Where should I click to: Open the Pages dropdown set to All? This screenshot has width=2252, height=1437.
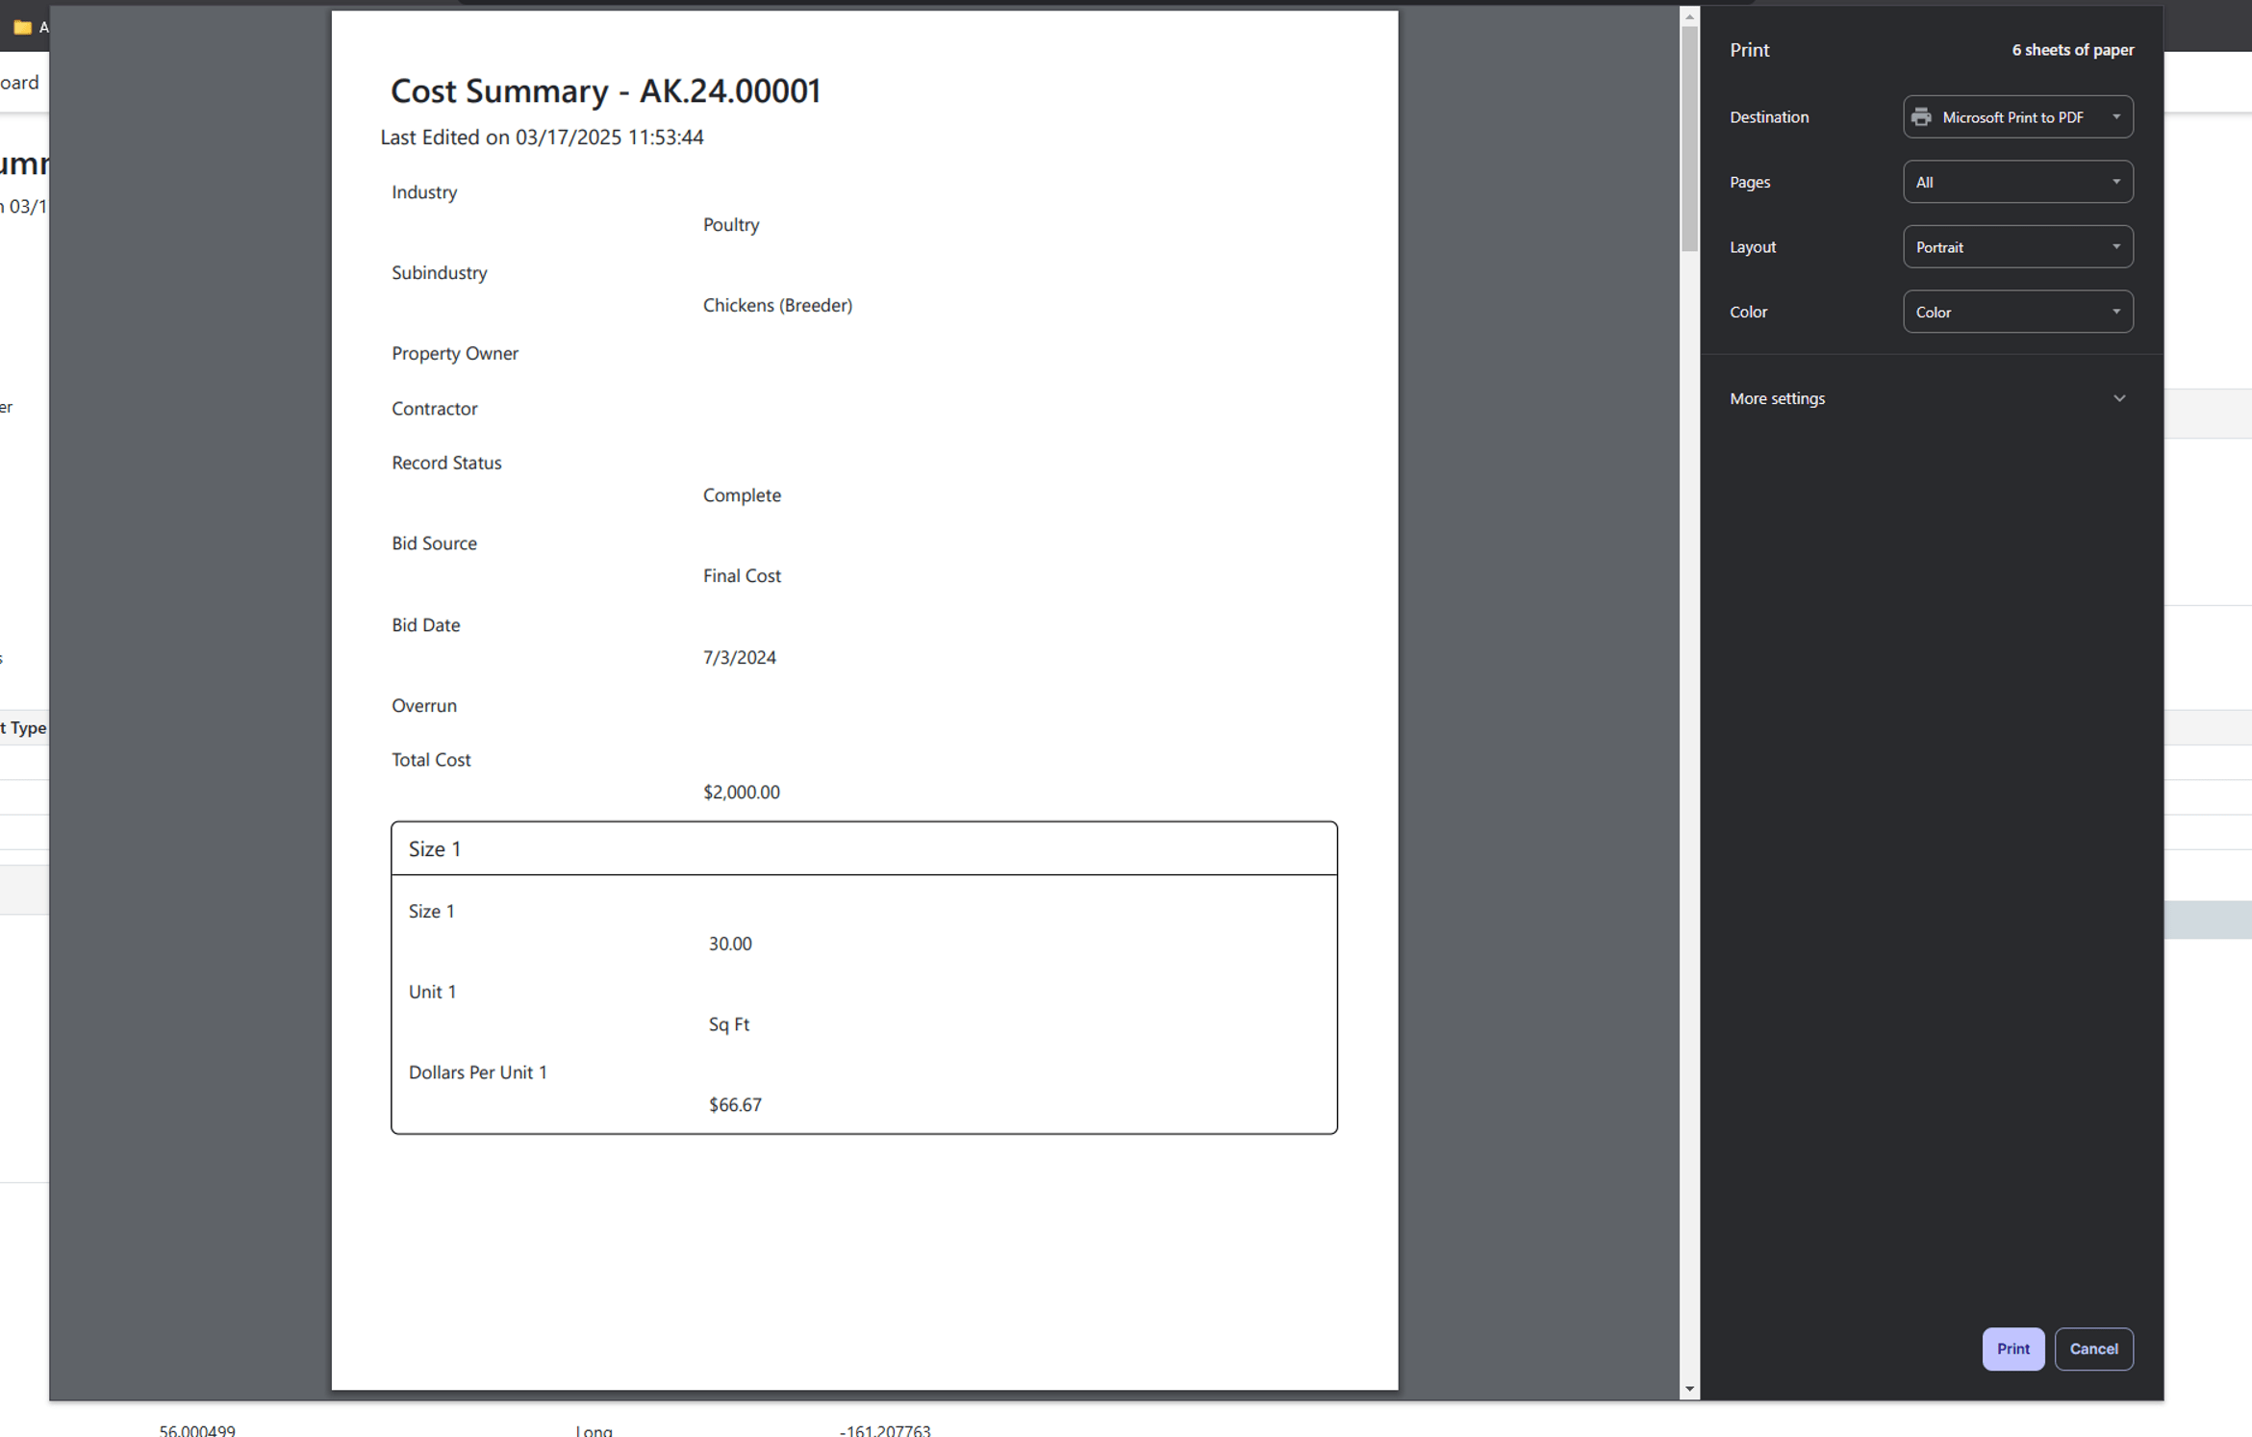click(x=2017, y=182)
